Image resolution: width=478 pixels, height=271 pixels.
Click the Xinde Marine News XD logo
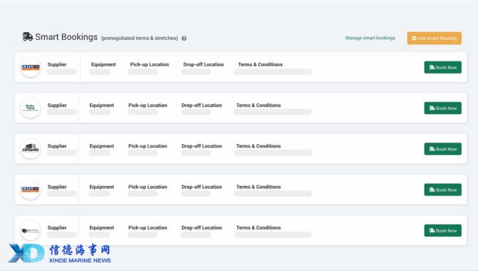[x=26, y=253]
